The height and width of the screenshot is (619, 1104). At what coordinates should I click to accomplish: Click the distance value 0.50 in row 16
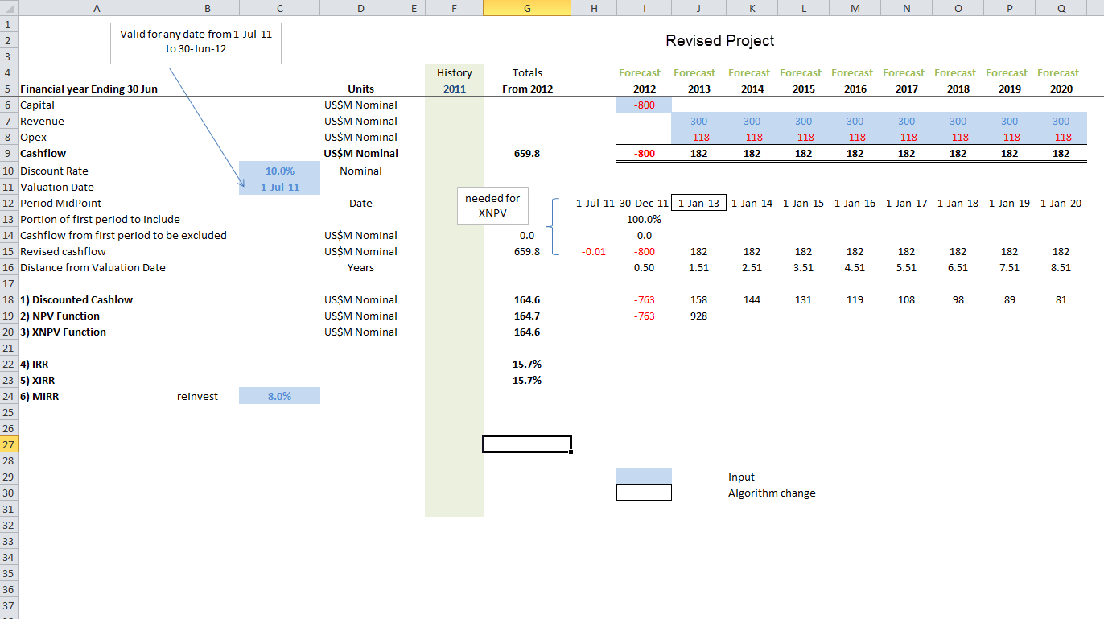click(x=644, y=267)
